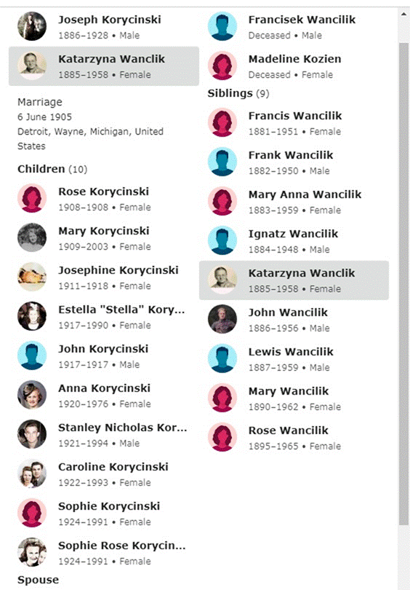The image size is (410, 590).
Task: Open Stanley Nicholas Korycinski's name link
Action: [x=122, y=428]
